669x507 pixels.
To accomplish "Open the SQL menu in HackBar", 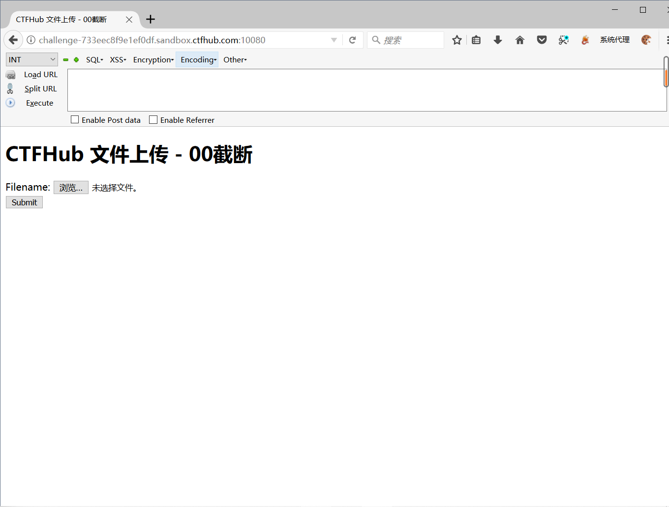I will 94,59.
